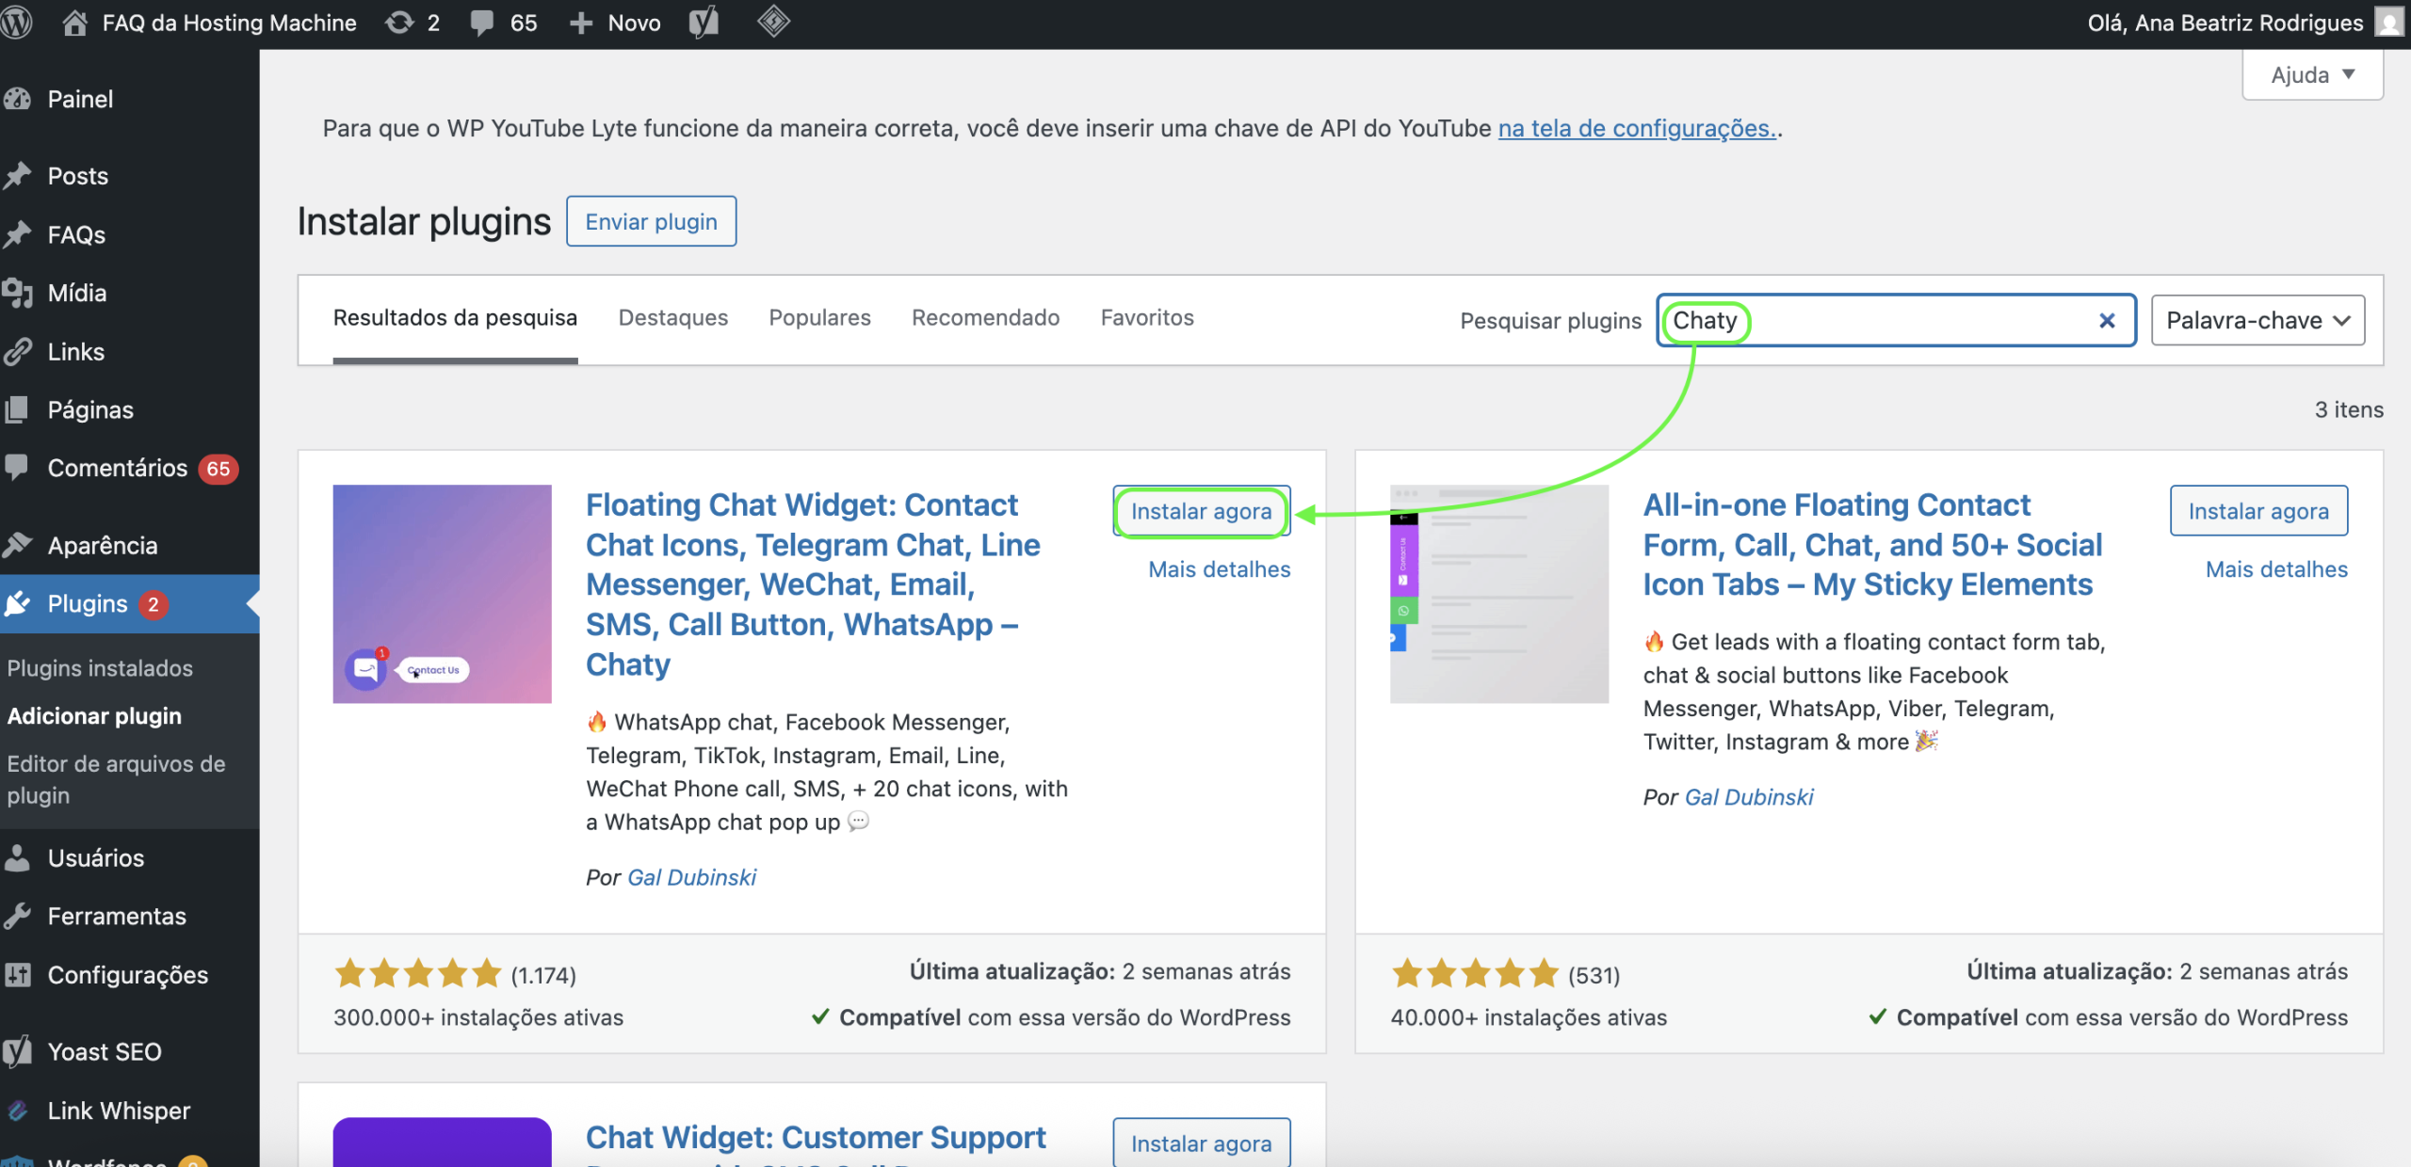The width and height of the screenshot is (2411, 1167).
Task: Click the Yoast SEO sidebar icon
Action: click(17, 1051)
